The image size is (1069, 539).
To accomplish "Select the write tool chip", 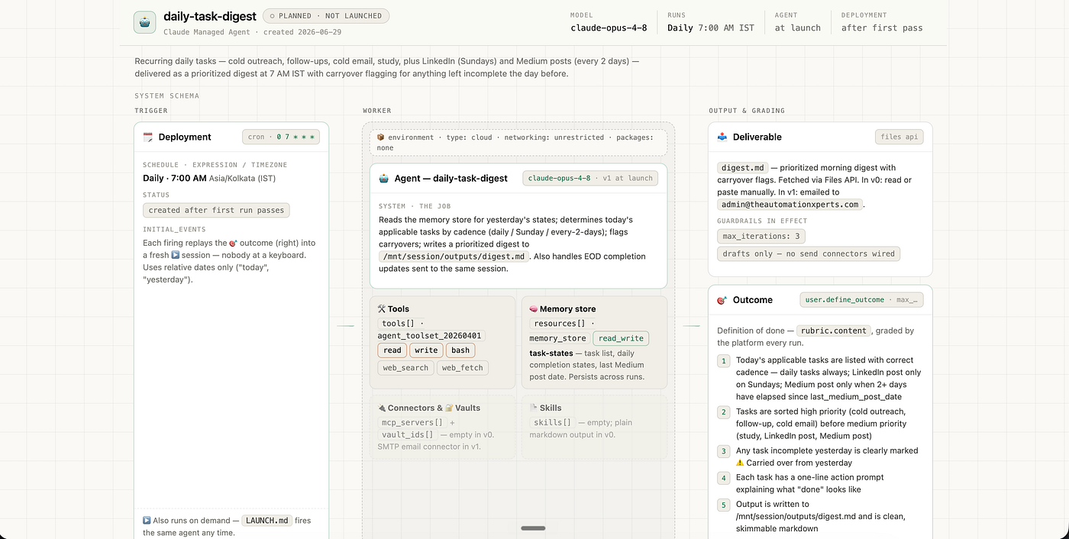I will [426, 350].
